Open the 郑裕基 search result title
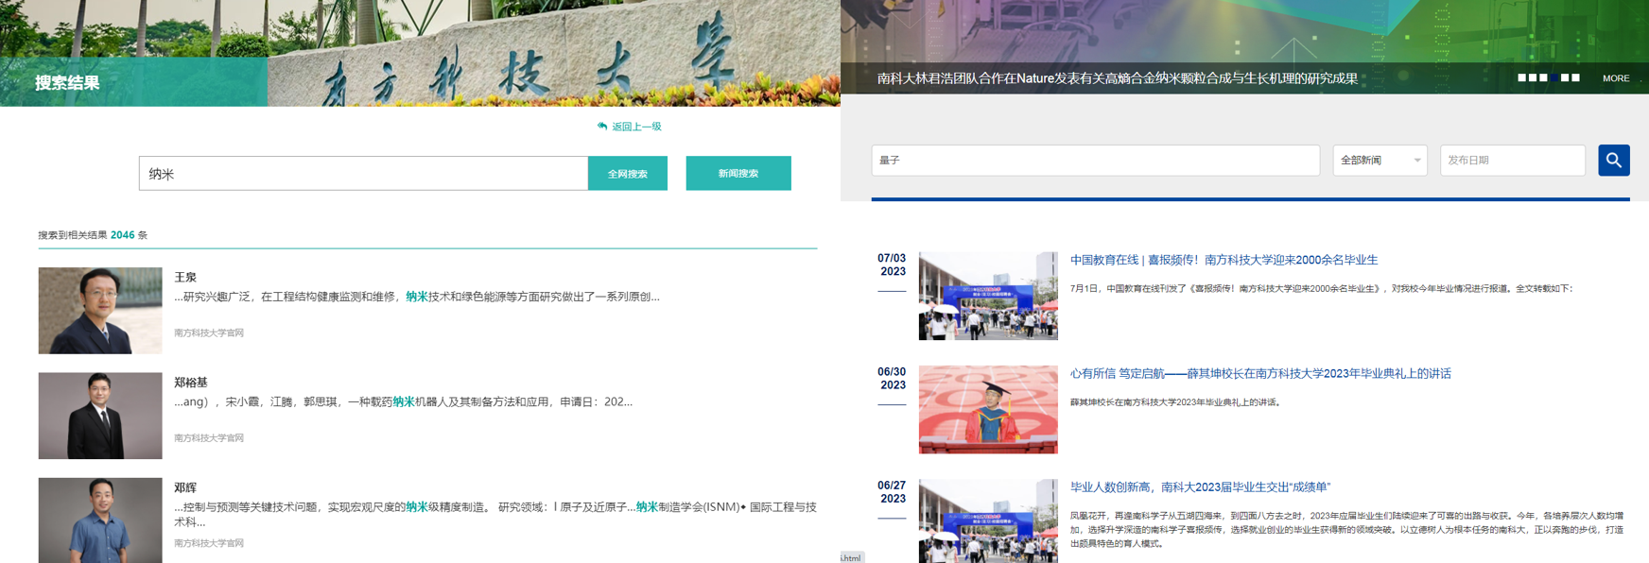The height and width of the screenshot is (563, 1649). [x=191, y=383]
